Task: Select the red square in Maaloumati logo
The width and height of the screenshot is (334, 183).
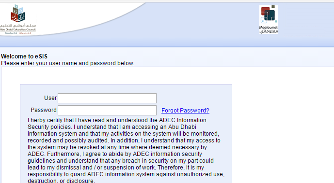Action: (265, 11)
